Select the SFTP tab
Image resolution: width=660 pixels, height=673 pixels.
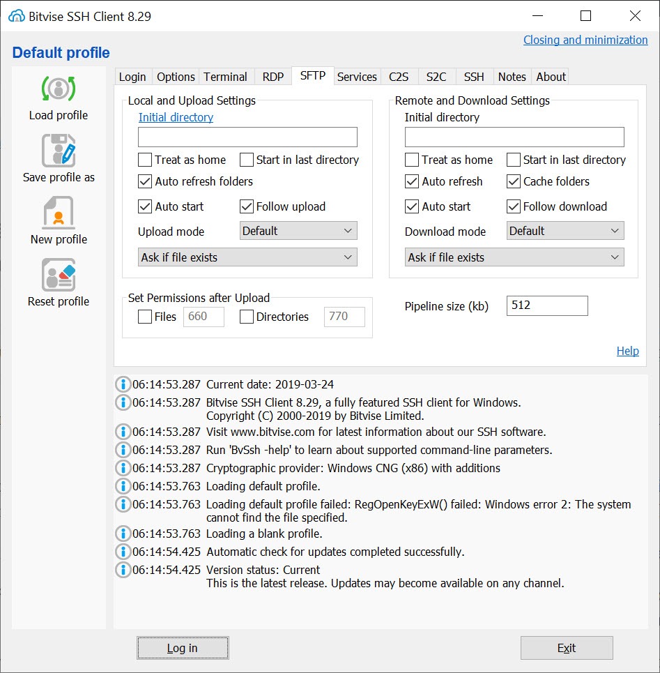313,76
